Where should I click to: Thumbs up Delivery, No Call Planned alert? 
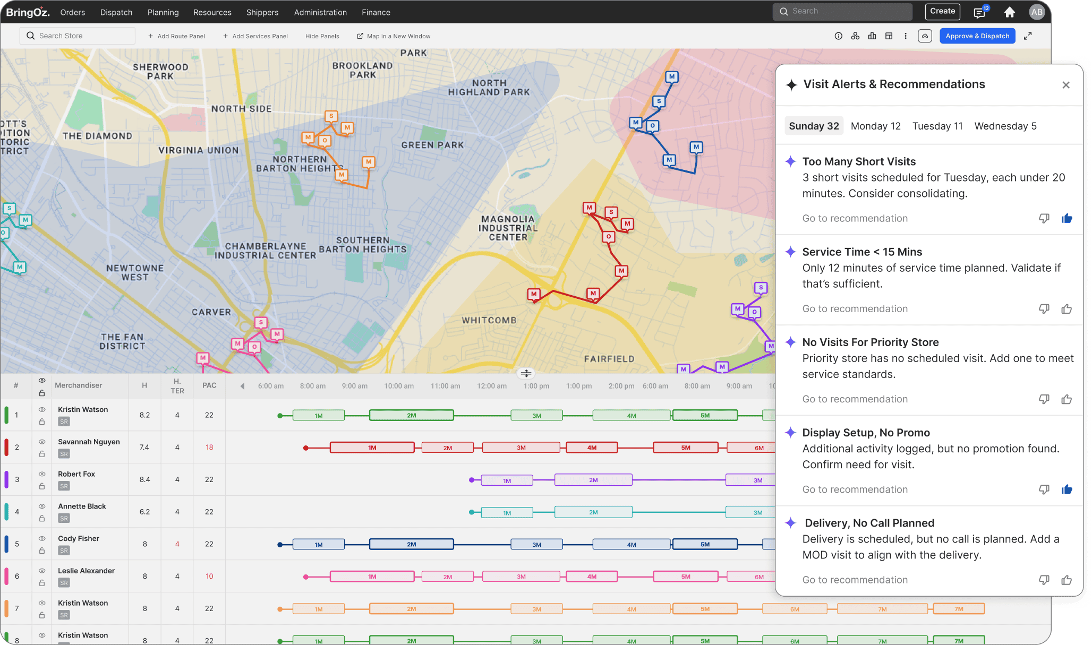pyautogui.click(x=1067, y=580)
